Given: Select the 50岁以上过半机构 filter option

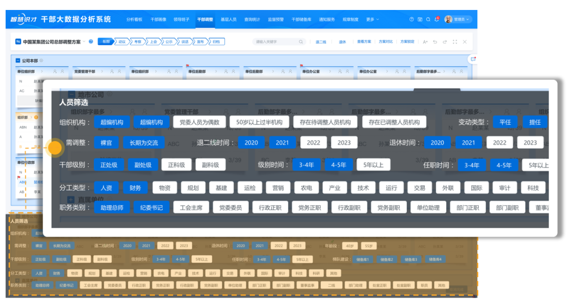Looking at the screenshot, I should click(259, 122).
